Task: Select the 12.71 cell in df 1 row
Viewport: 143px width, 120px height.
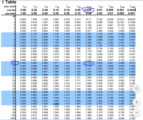Action: 88,19
